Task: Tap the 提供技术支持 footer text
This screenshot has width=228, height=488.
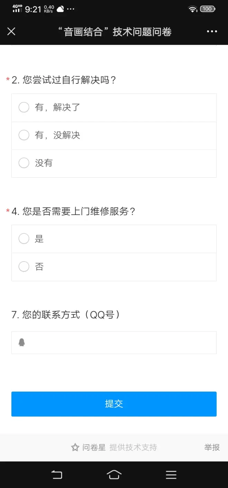Action: coord(133,447)
